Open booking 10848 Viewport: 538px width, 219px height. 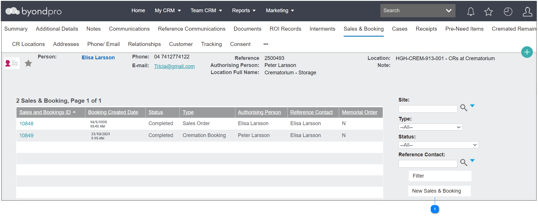[x=26, y=124]
